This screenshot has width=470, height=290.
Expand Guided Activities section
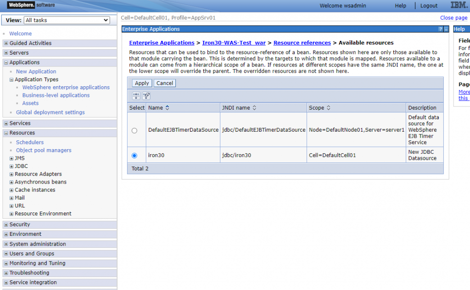[x=6, y=43]
